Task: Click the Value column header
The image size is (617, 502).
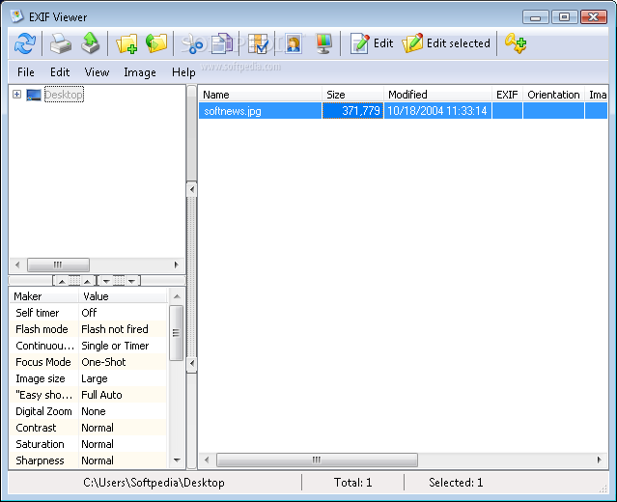Action: pos(124,296)
